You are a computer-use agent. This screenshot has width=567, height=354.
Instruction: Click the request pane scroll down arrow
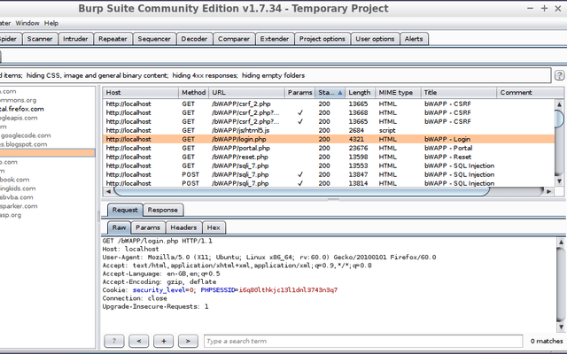pyautogui.click(x=561, y=327)
